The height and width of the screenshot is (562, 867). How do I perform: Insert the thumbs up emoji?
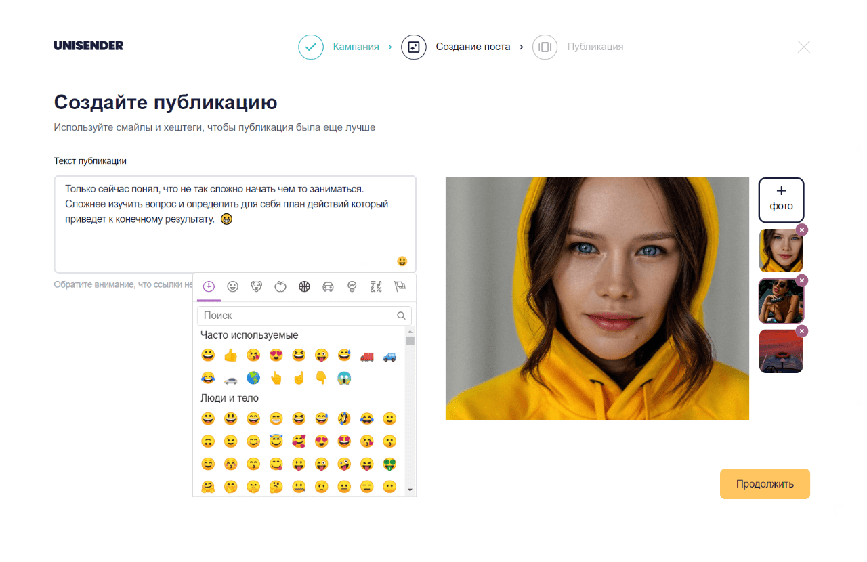(230, 355)
